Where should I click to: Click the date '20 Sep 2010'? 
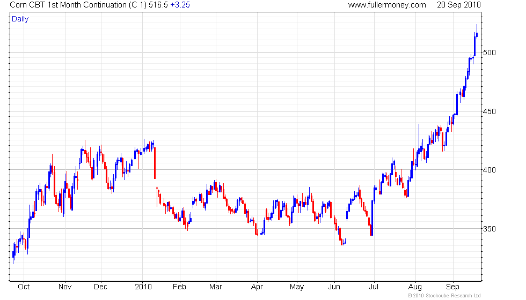point(458,5)
